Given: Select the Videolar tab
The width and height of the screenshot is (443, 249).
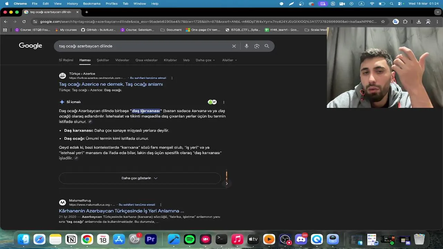Looking at the screenshot, I should click(x=122, y=60).
